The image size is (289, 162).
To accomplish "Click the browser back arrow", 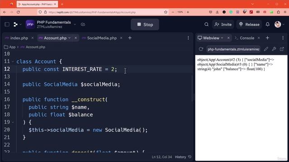I will (x=5, y=12).
